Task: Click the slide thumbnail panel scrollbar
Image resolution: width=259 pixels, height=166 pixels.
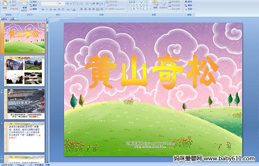Action: point(47,92)
